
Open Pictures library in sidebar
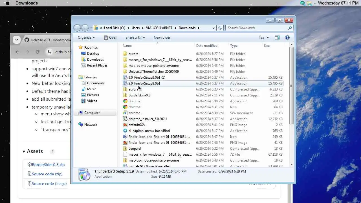tap(93, 95)
